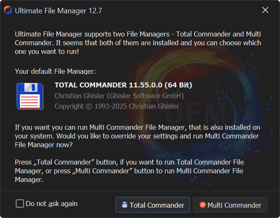Click the intro paragraph about two File Managers
Screen dimensions: 280x218
(x=137, y=43)
